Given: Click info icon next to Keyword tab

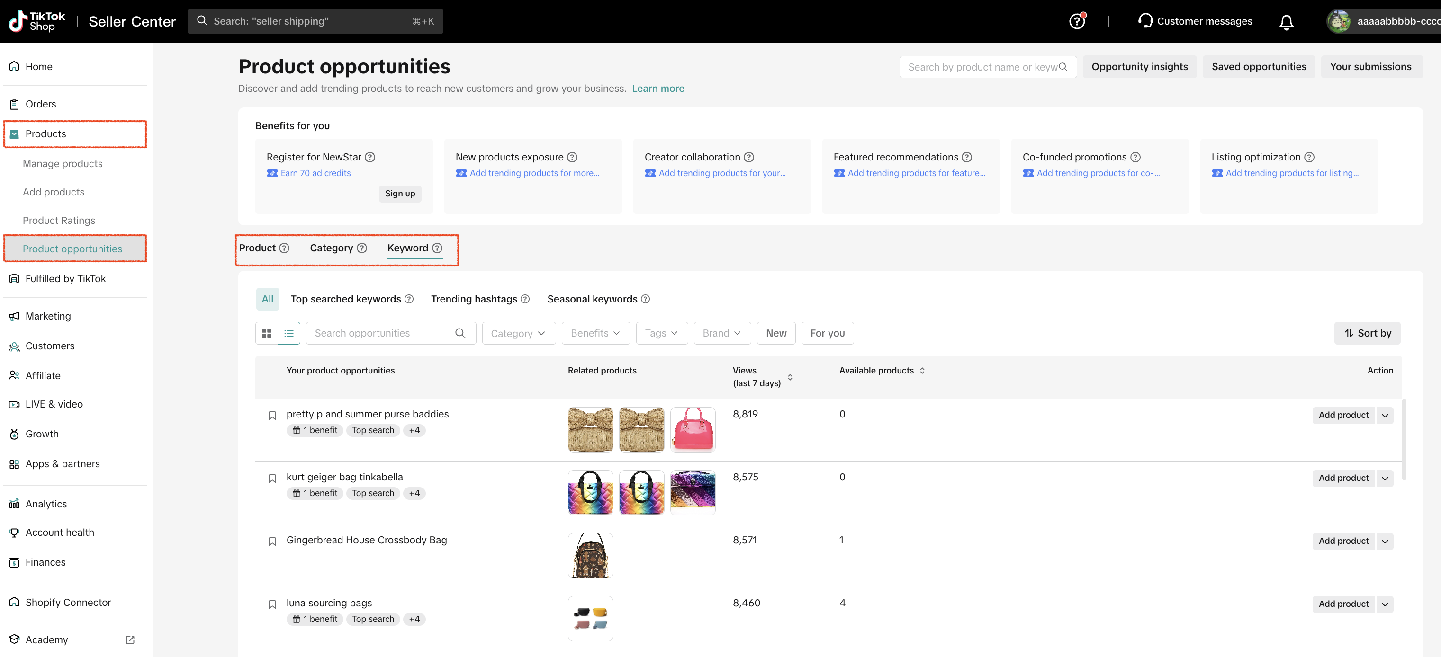Looking at the screenshot, I should click(x=437, y=248).
